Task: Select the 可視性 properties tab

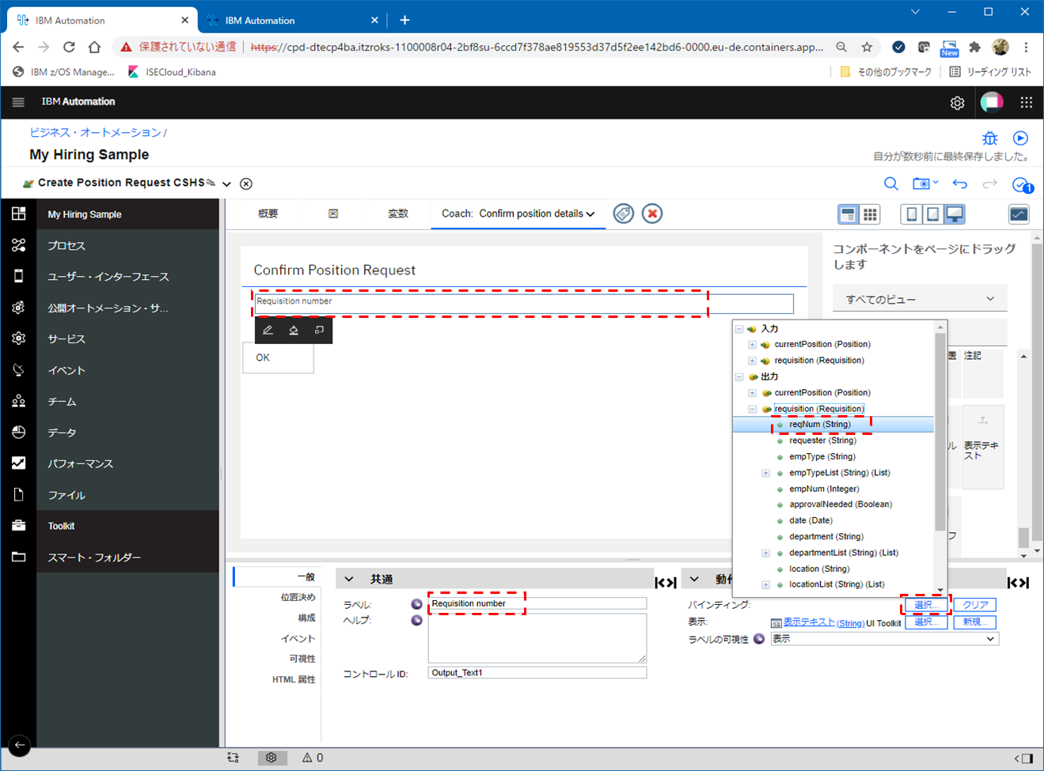Action: click(302, 659)
